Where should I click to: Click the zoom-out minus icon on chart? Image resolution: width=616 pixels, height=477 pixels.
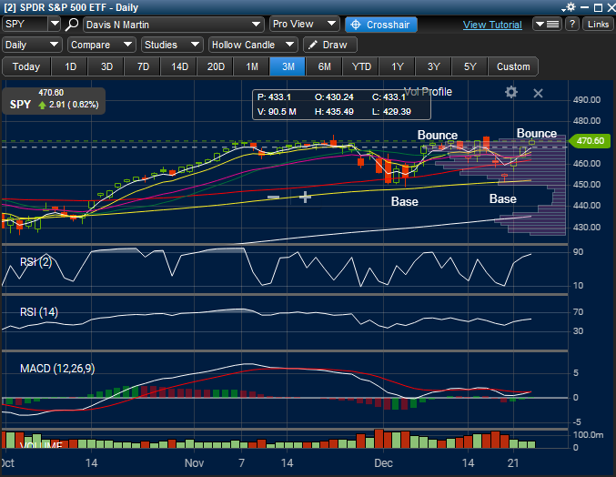coord(274,197)
